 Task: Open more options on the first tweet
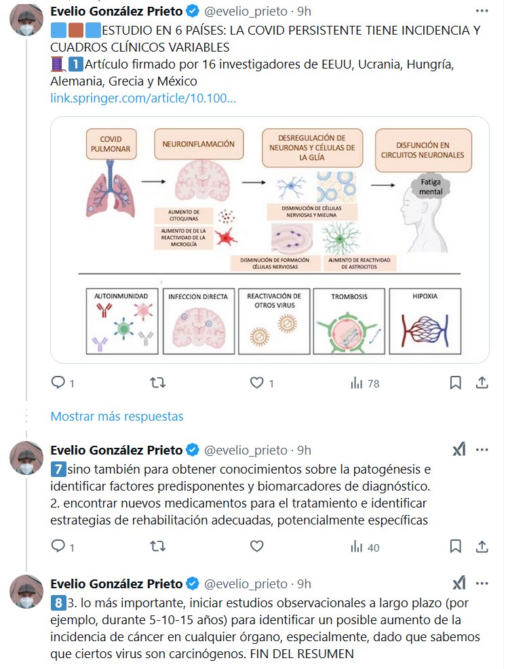tap(482, 11)
